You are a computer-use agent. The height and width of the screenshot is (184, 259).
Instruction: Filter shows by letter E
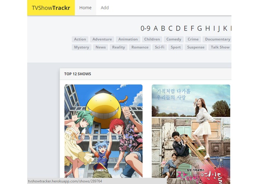point(186,28)
